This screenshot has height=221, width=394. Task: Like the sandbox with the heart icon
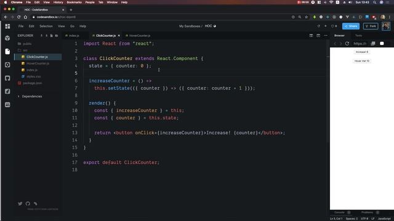click(332, 26)
